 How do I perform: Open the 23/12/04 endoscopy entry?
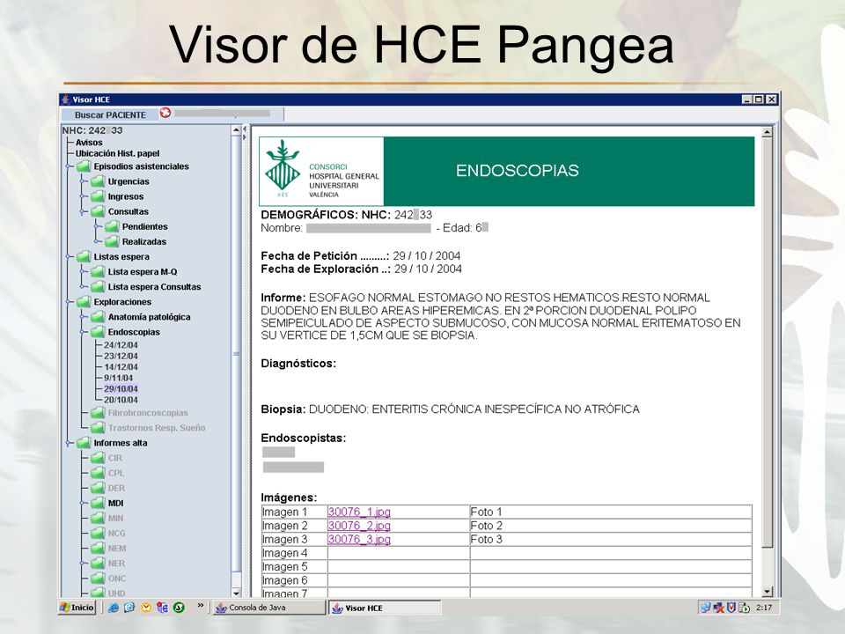click(121, 356)
